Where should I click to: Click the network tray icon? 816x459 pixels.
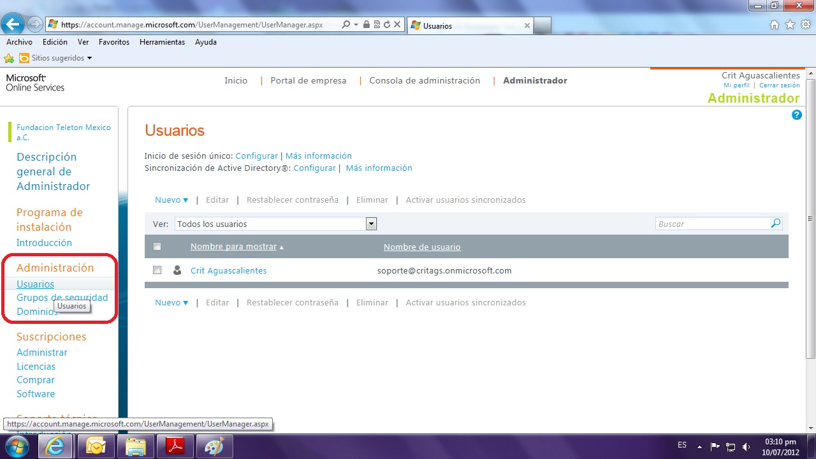(731, 446)
